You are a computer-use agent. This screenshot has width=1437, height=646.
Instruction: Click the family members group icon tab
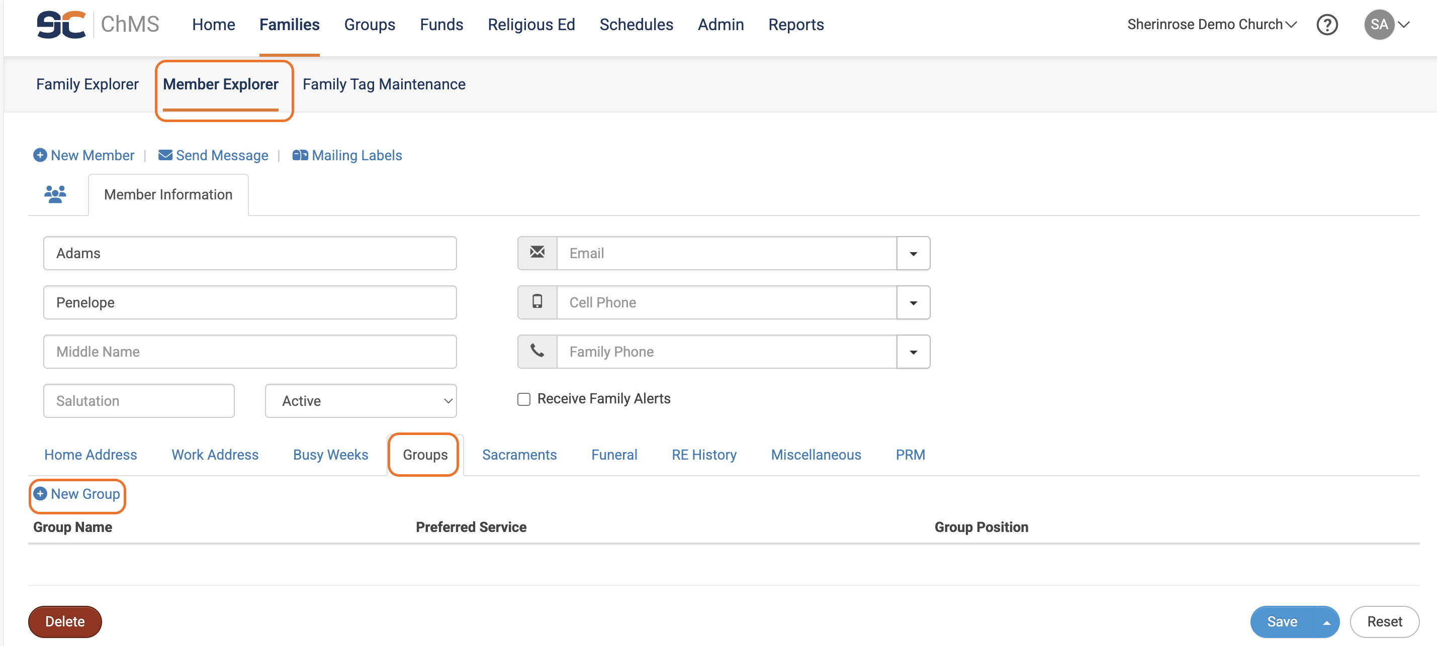55,194
